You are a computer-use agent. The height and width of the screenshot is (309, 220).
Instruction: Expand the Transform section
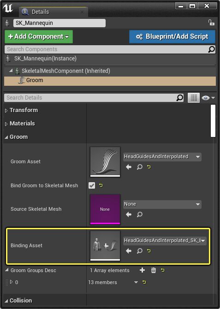coord(6,111)
